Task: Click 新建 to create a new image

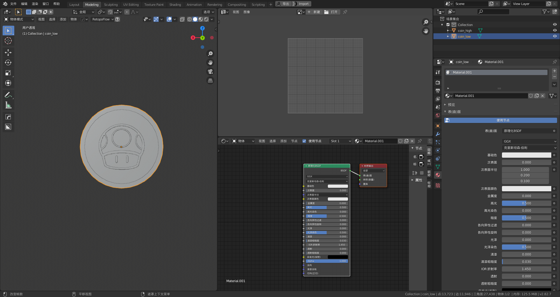Action: (x=314, y=12)
